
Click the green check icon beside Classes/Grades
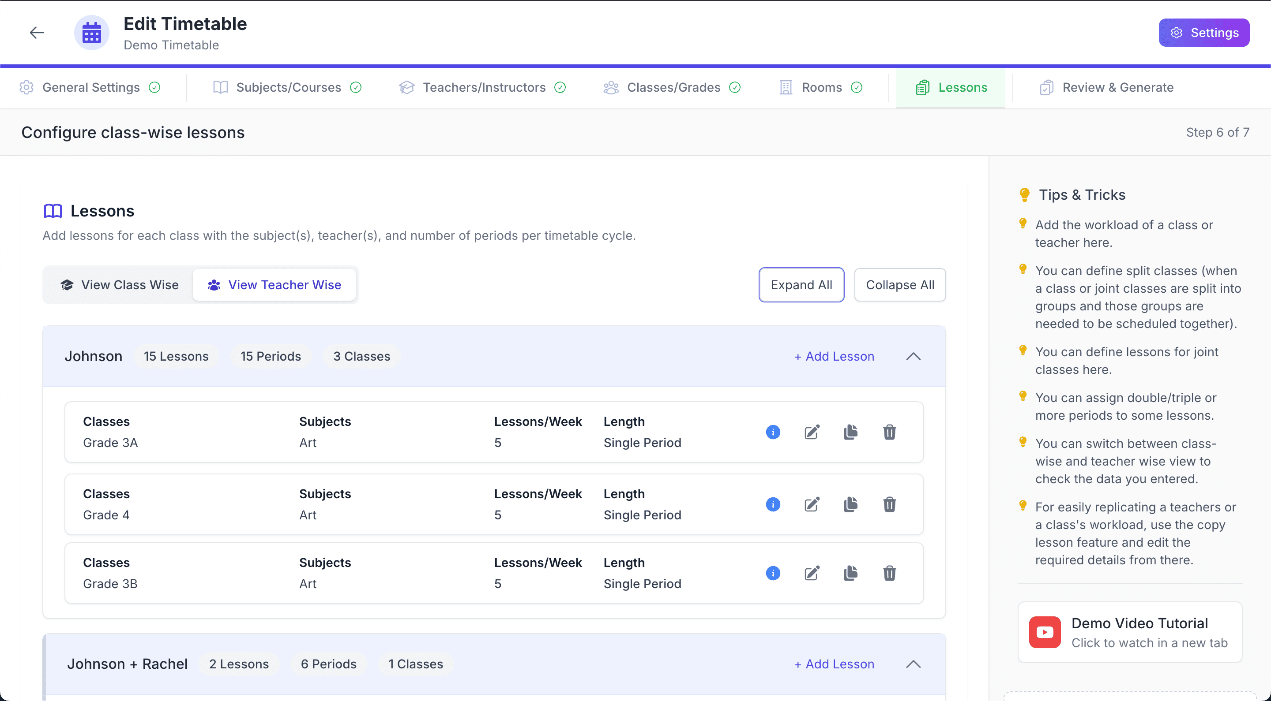[x=735, y=87]
